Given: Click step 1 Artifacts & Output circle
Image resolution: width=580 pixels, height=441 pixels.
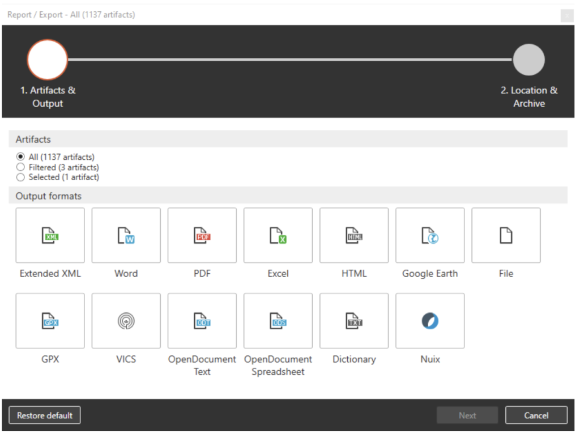Looking at the screenshot, I should click(x=48, y=60).
